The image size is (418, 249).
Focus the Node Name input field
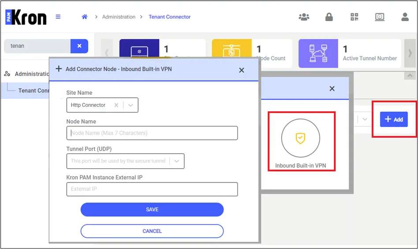(x=152, y=133)
